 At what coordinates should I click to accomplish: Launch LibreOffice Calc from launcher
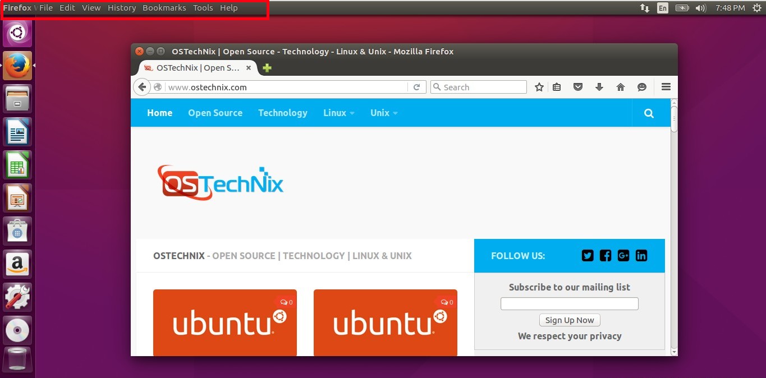17,165
